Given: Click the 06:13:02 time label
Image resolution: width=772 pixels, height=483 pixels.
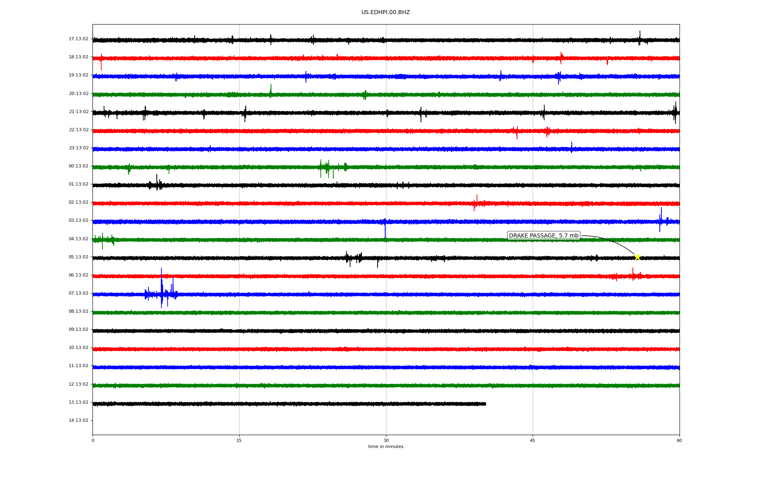Looking at the screenshot, I should pos(78,275).
